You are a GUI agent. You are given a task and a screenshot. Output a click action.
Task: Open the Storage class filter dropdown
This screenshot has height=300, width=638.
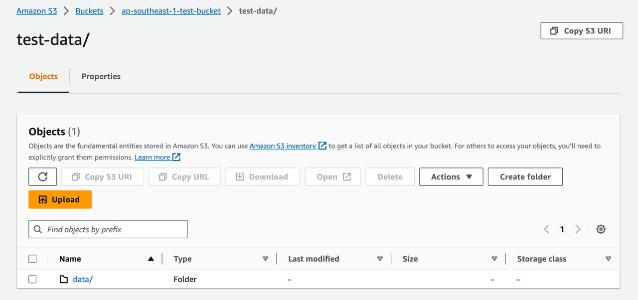pyautogui.click(x=609, y=259)
